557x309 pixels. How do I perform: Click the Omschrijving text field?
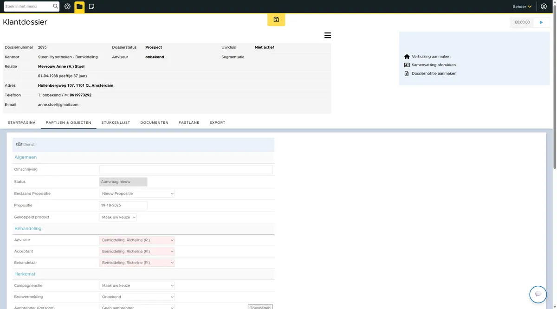(186, 169)
